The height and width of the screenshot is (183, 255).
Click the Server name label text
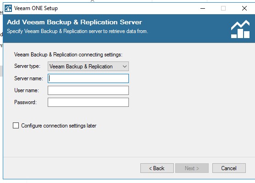tap(28, 78)
